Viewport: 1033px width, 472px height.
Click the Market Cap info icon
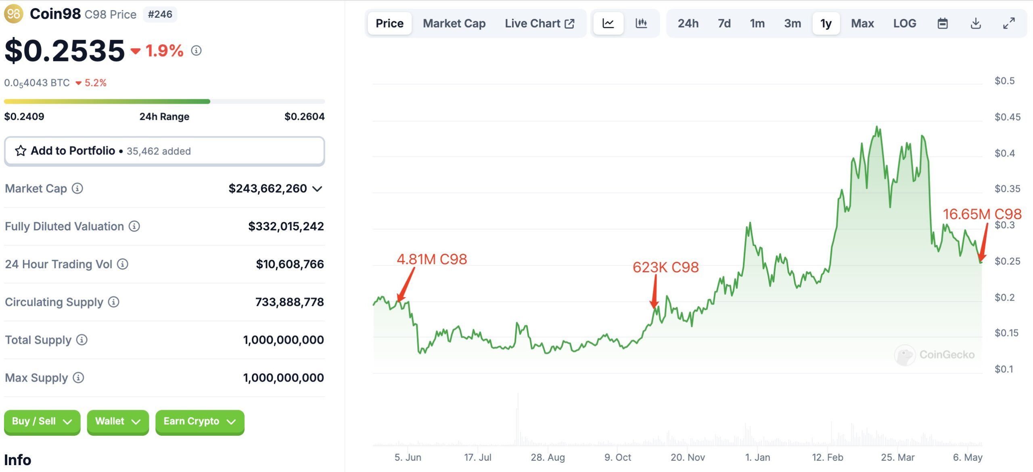(77, 188)
